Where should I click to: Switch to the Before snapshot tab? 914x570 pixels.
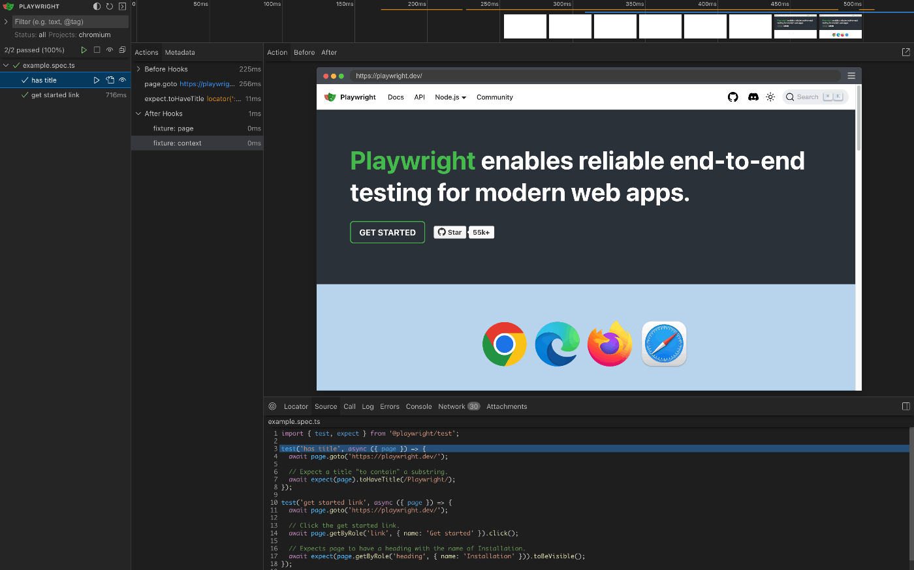point(304,52)
